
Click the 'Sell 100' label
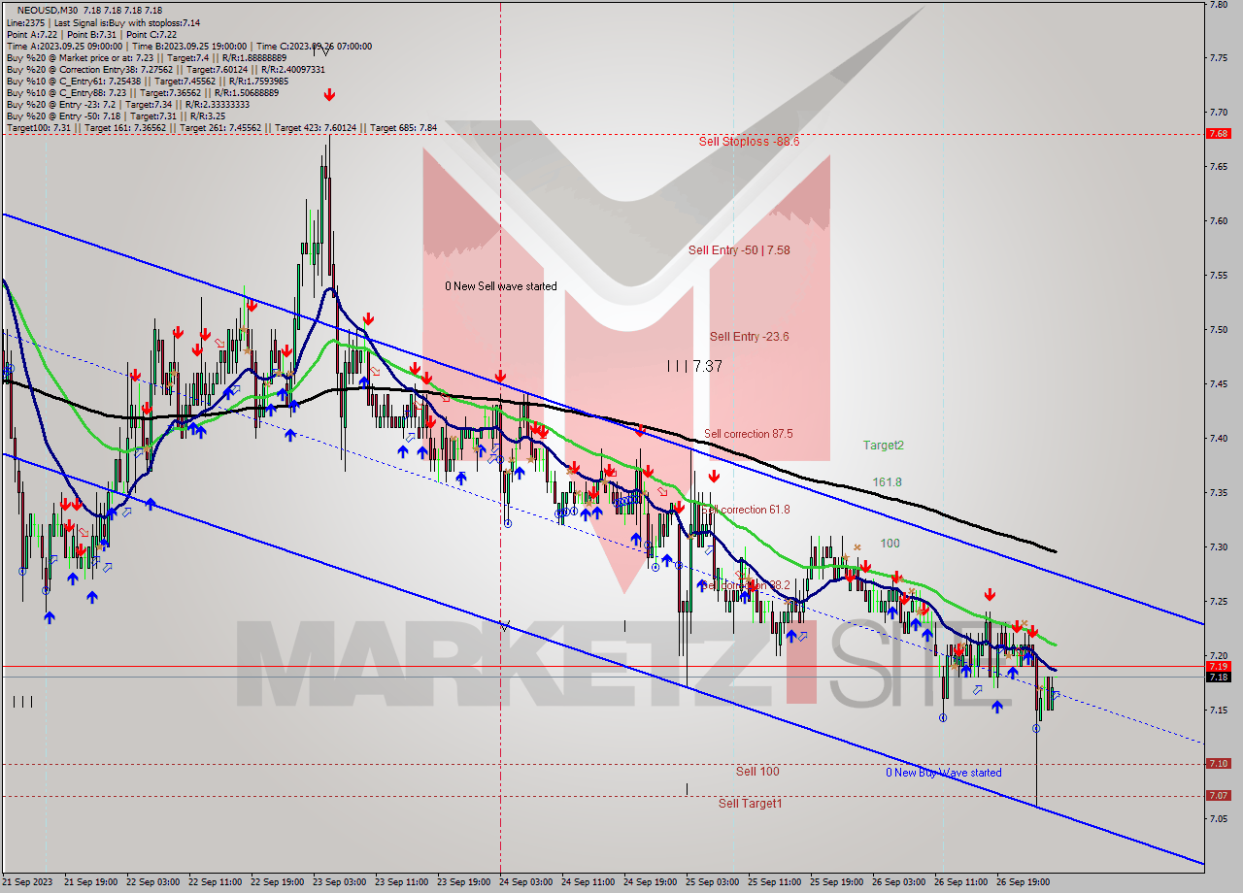757,772
